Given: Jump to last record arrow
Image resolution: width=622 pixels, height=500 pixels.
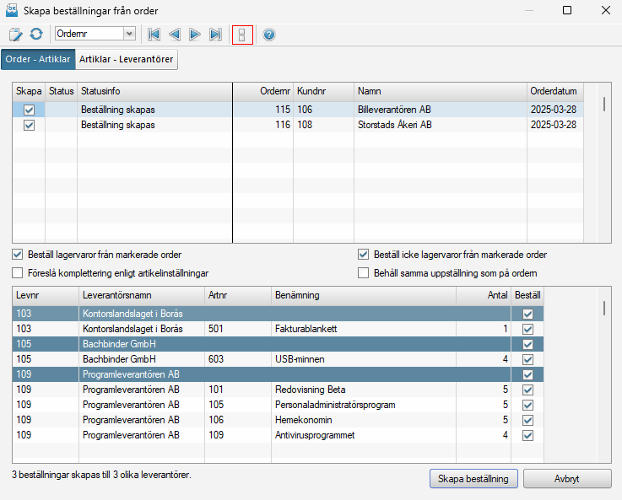Looking at the screenshot, I should [215, 35].
